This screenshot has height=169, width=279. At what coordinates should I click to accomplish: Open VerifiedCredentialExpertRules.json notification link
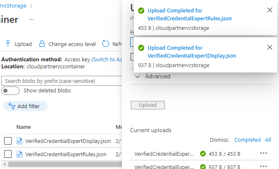click(x=189, y=18)
